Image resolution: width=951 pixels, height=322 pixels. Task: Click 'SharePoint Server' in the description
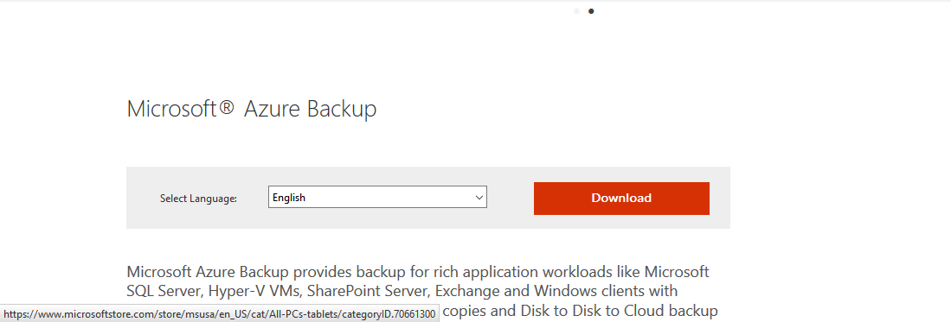367,291
